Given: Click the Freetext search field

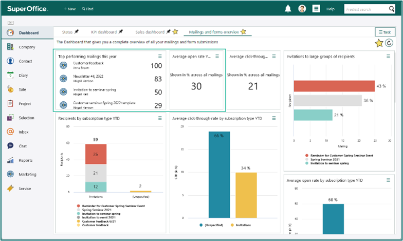Looking at the screenshot, I should (x=366, y=9).
